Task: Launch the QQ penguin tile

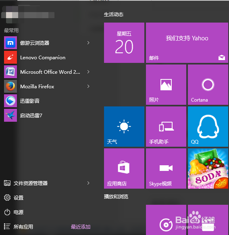Action: (208, 127)
